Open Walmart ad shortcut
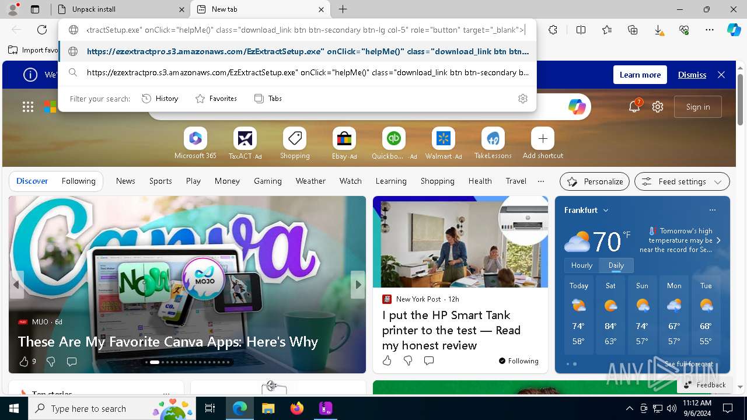 (x=444, y=143)
